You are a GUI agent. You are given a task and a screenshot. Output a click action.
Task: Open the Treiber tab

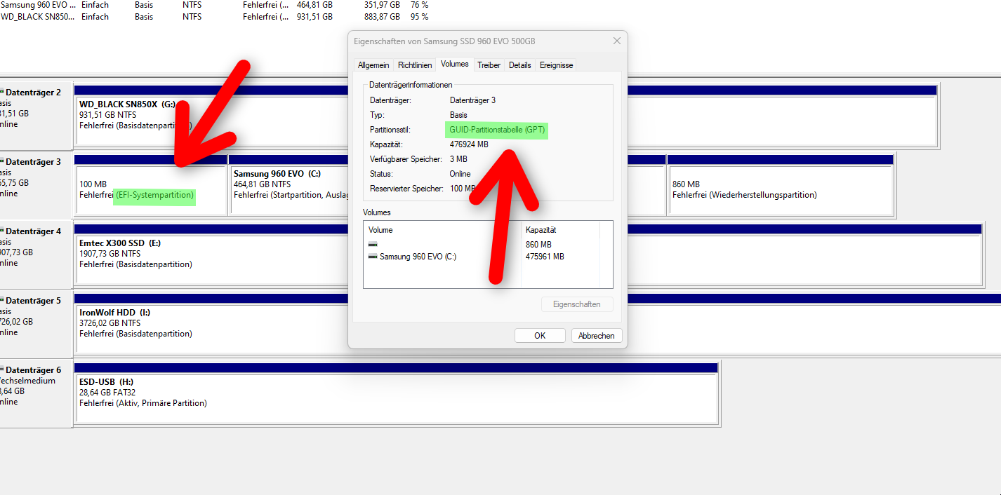click(489, 65)
